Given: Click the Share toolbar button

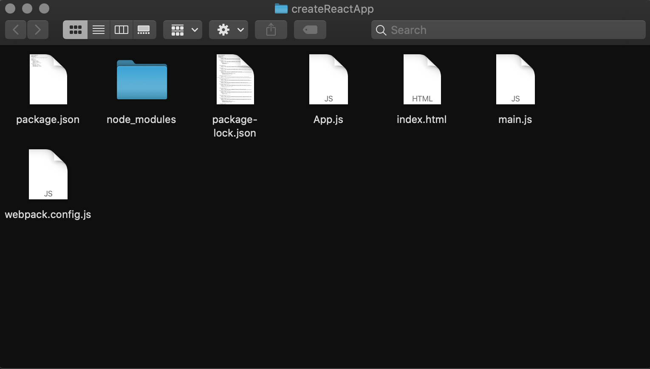Looking at the screenshot, I should coord(271,30).
